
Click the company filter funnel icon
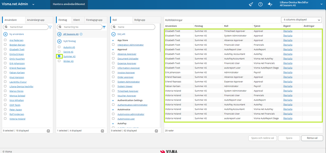104,27
